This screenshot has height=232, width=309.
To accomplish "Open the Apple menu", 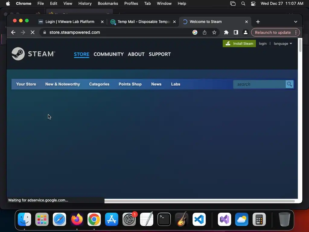I will coord(8,4).
